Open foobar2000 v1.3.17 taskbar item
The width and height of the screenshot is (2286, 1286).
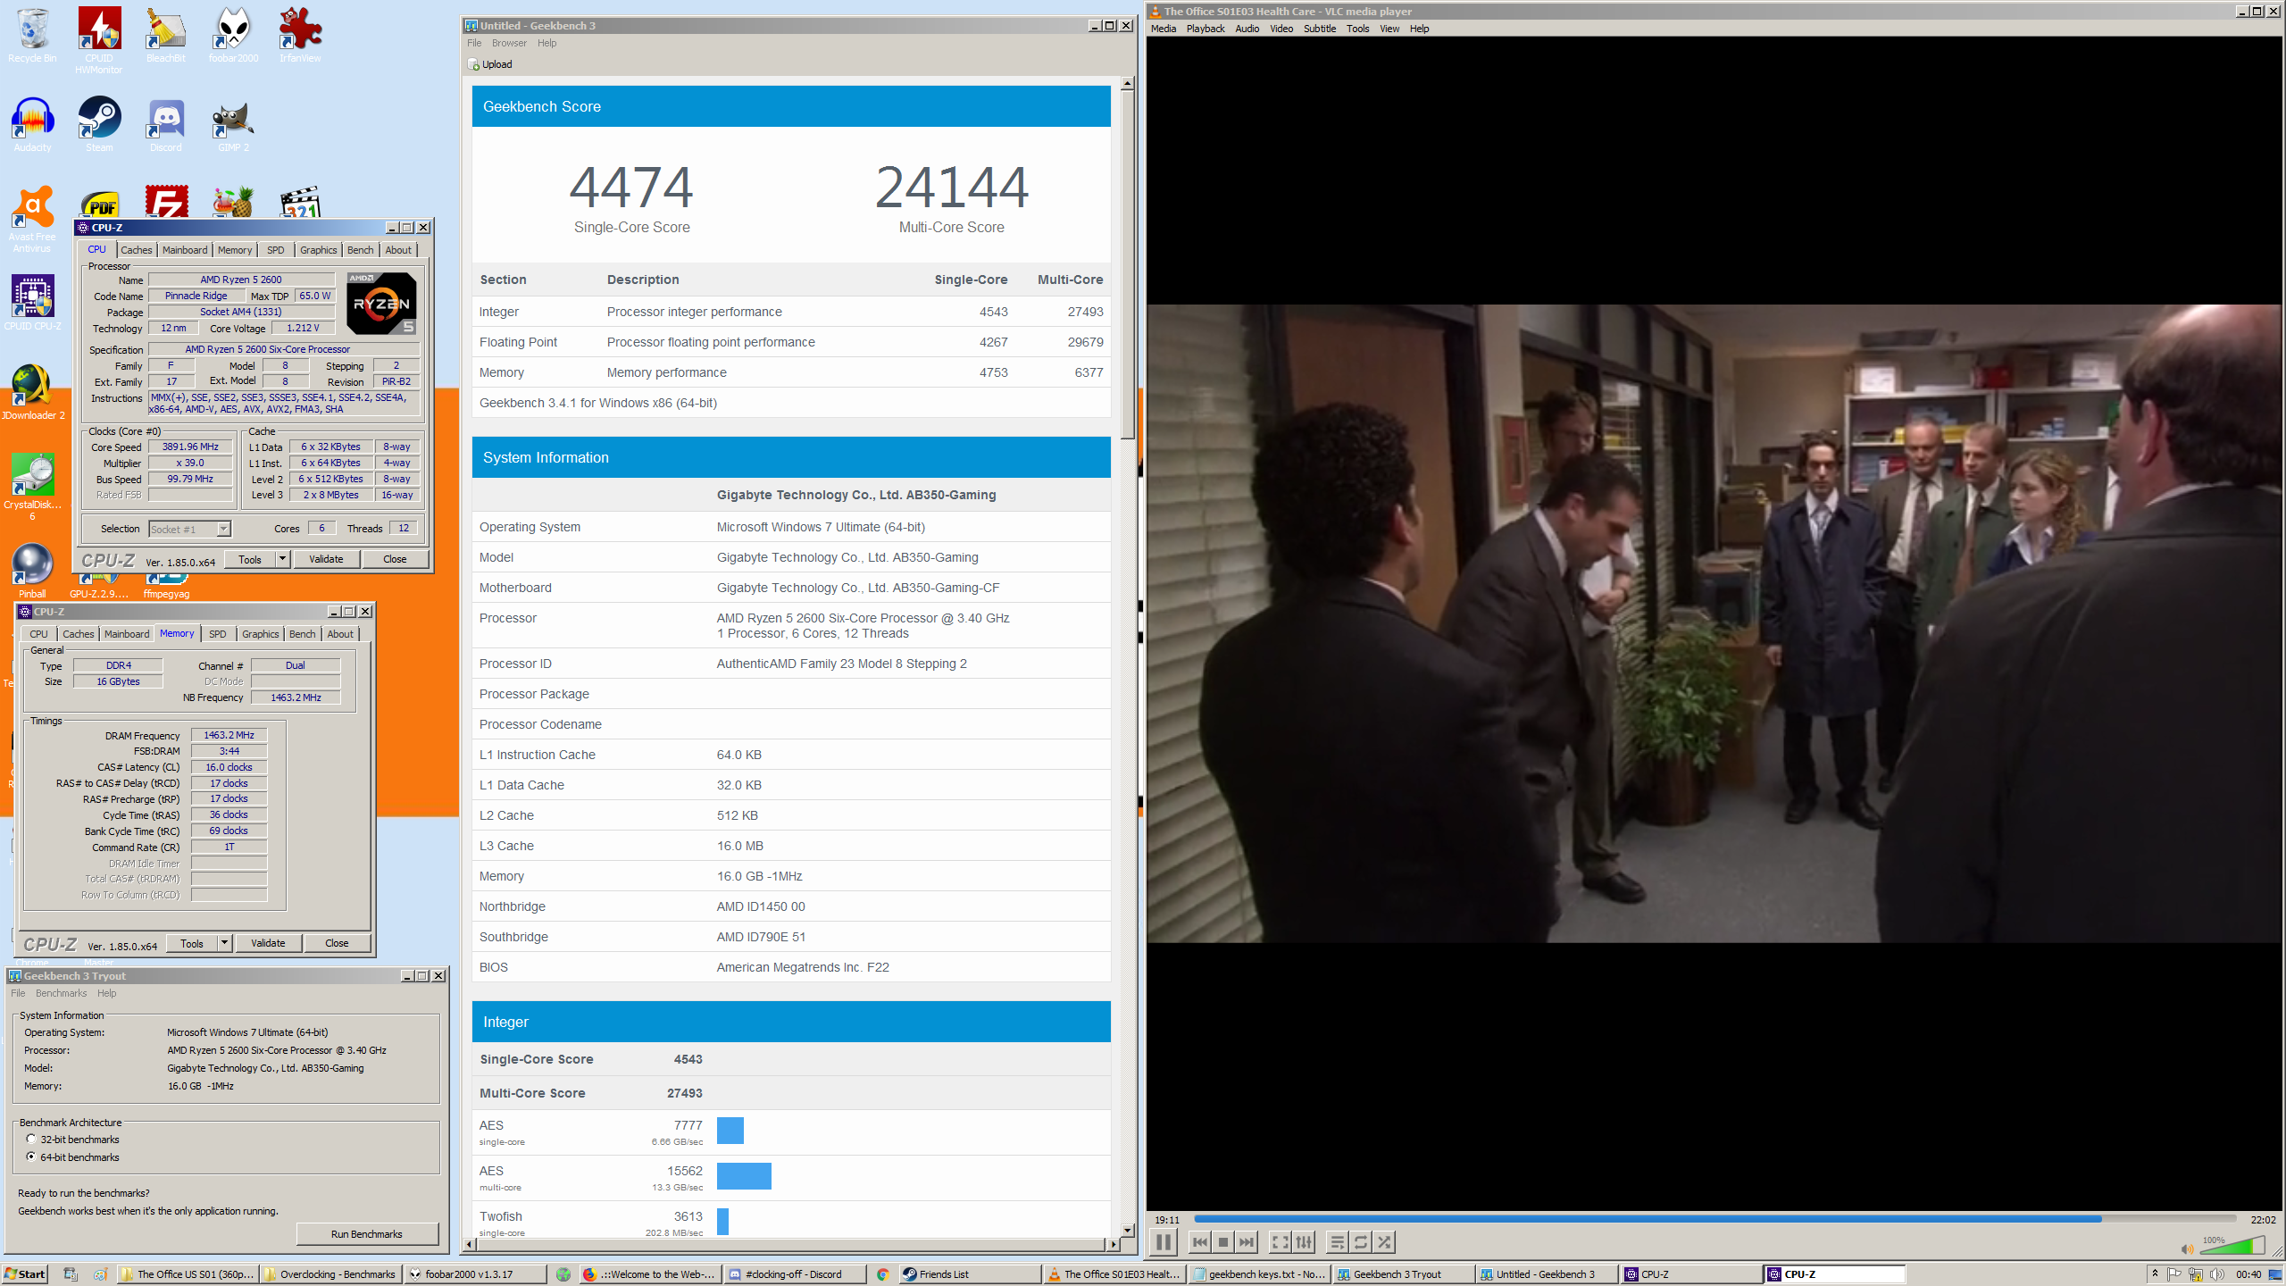pos(475,1274)
